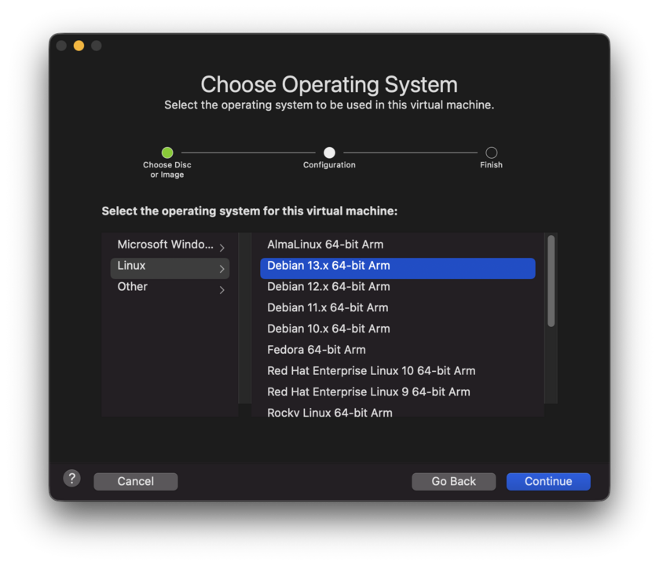Click the Configuration step dot

pos(330,153)
